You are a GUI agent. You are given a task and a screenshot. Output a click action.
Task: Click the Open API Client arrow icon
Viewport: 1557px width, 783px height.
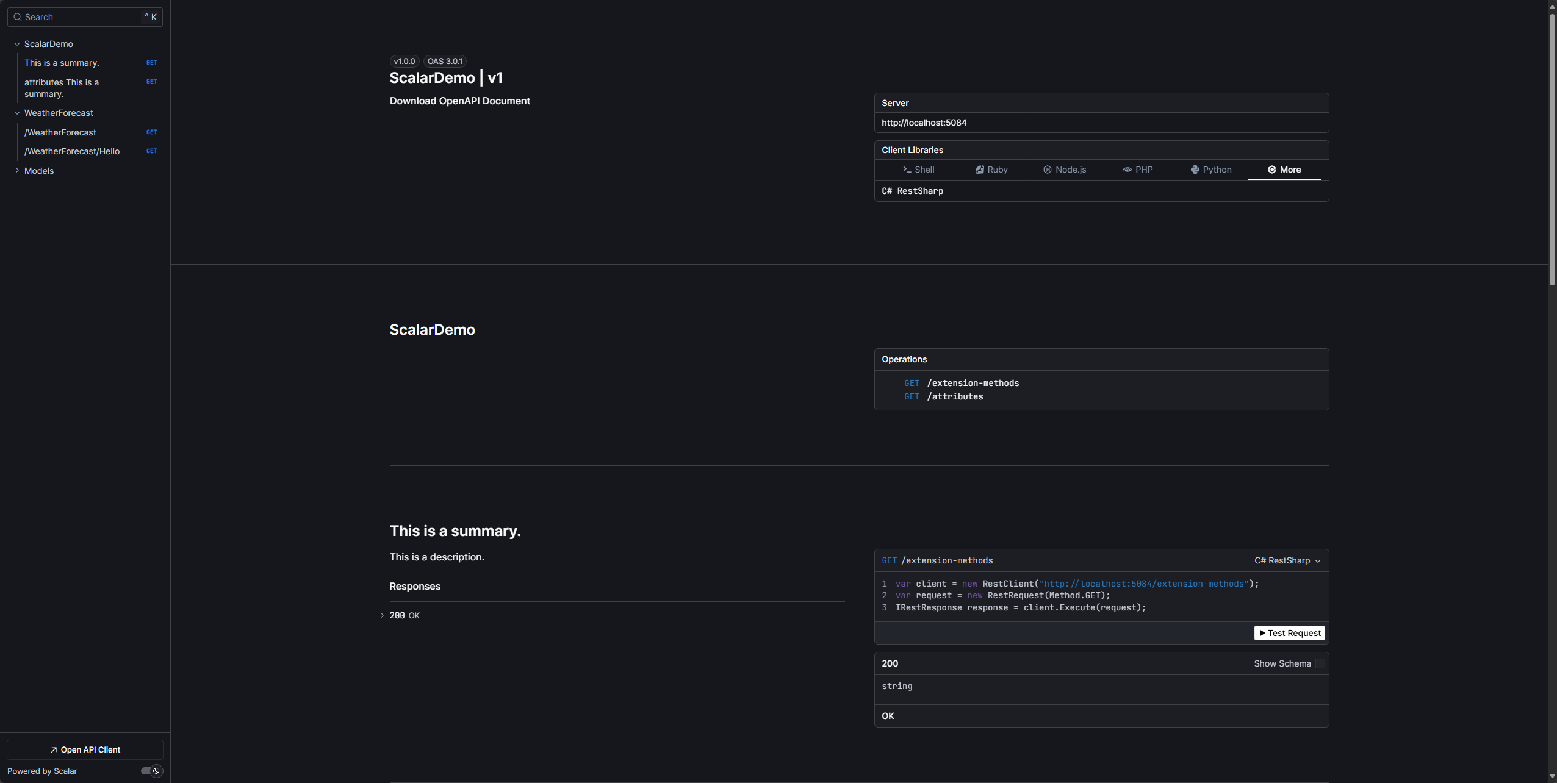54,749
